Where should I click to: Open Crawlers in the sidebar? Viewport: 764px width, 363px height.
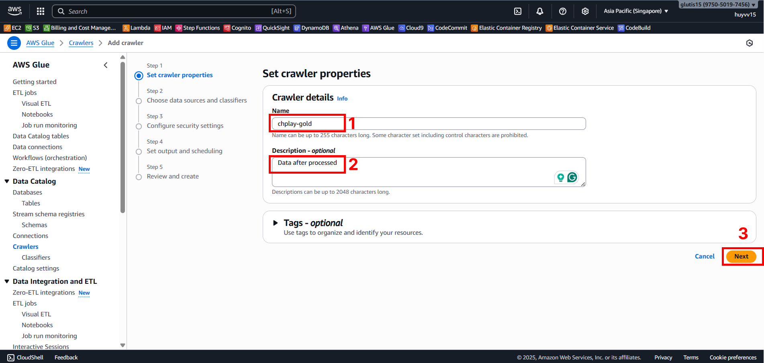pos(26,247)
